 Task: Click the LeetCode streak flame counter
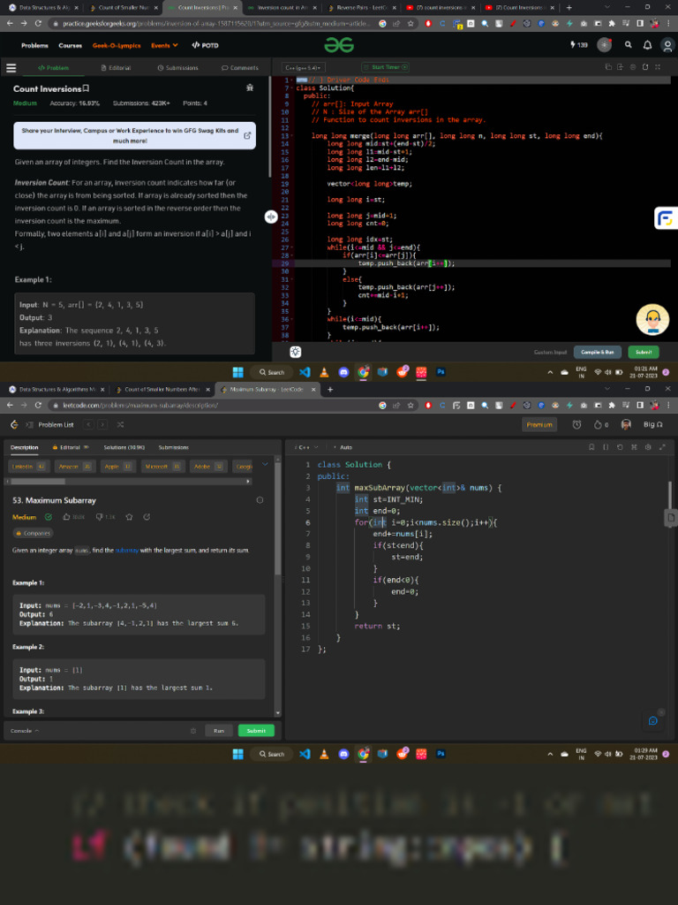pyautogui.click(x=601, y=425)
